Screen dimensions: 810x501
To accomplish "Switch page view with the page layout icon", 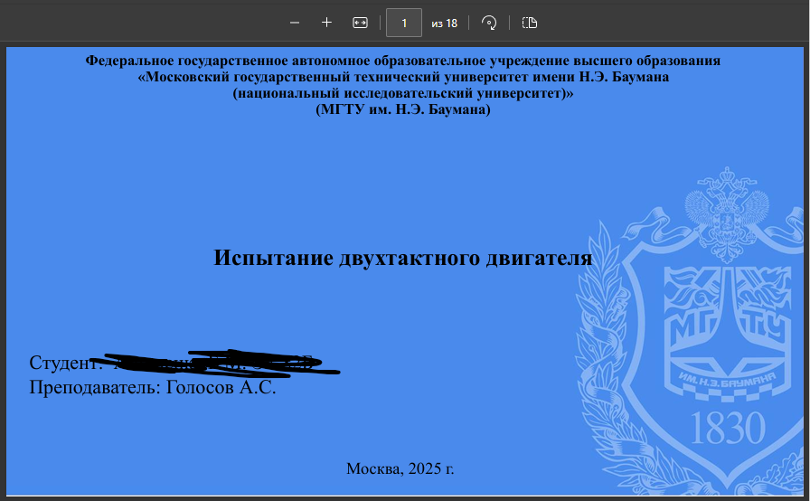I will tap(530, 23).
